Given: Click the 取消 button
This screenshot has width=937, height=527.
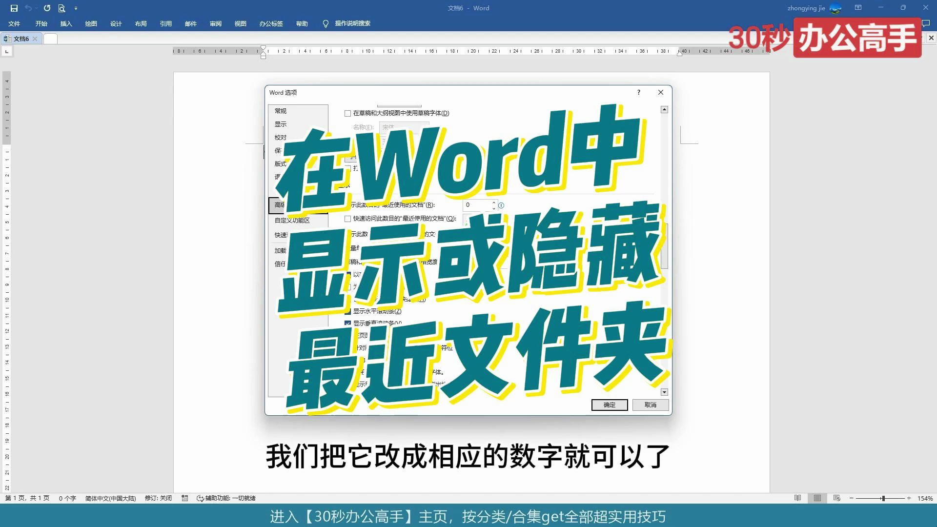Looking at the screenshot, I should [650, 405].
